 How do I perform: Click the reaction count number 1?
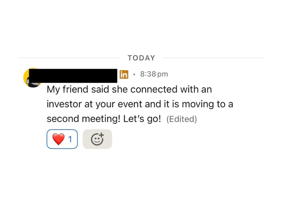(x=70, y=139)
